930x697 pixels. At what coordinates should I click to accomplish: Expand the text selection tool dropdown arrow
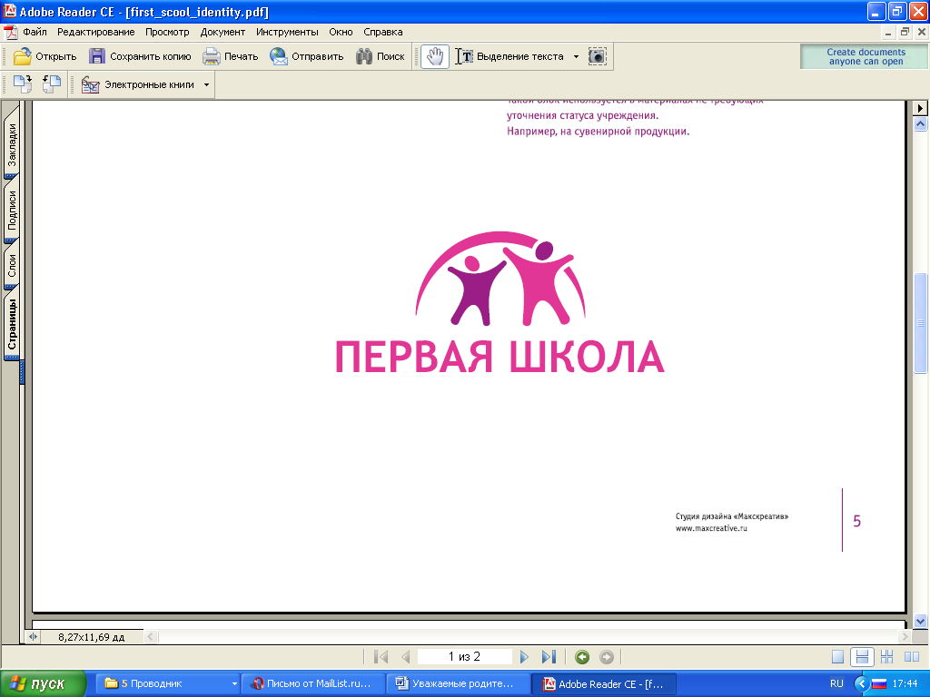[x=576, y=57]
